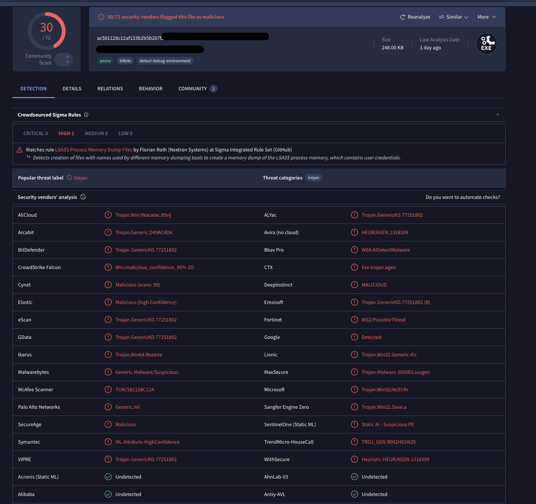Click the info icon beside Crowdsourced Sigma Rules
This screenshot has width=536, height=504.
coord(86,115)
